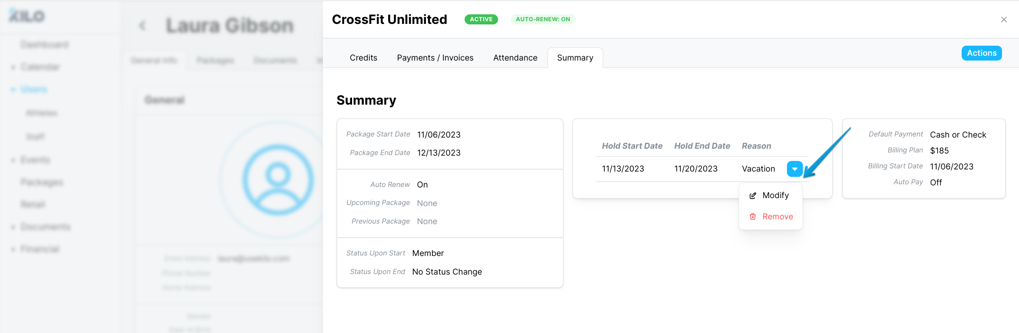Viewport: 1019px width, 333px height.
Task: Open the Packages tab on Laura Gibson's profile
Action: [215, 61]
